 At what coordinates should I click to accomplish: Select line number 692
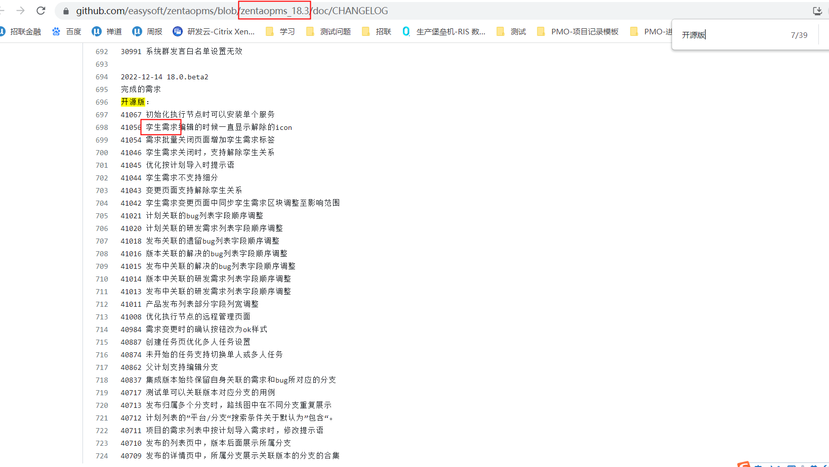coord(102,52)
